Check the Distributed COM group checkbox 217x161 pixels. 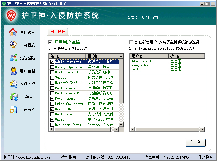pos(52,72)
